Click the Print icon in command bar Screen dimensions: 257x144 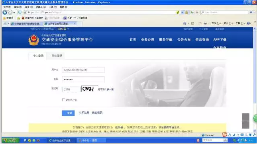[205, 23]
